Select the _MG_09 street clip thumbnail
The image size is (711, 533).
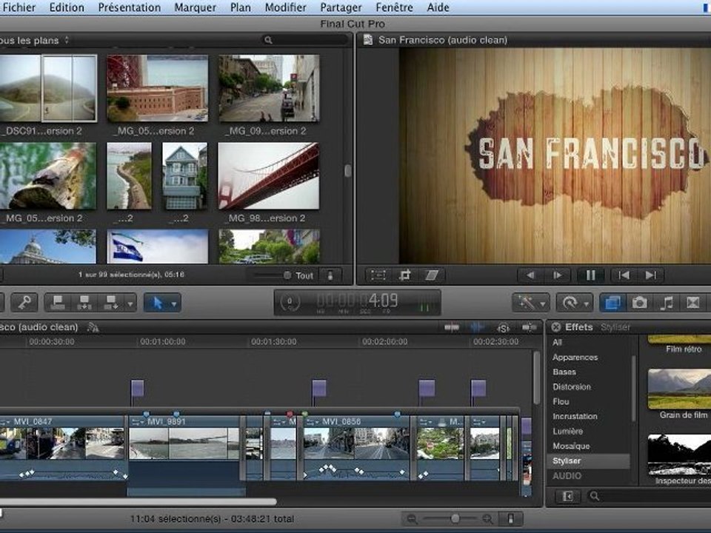coord(269,88)
